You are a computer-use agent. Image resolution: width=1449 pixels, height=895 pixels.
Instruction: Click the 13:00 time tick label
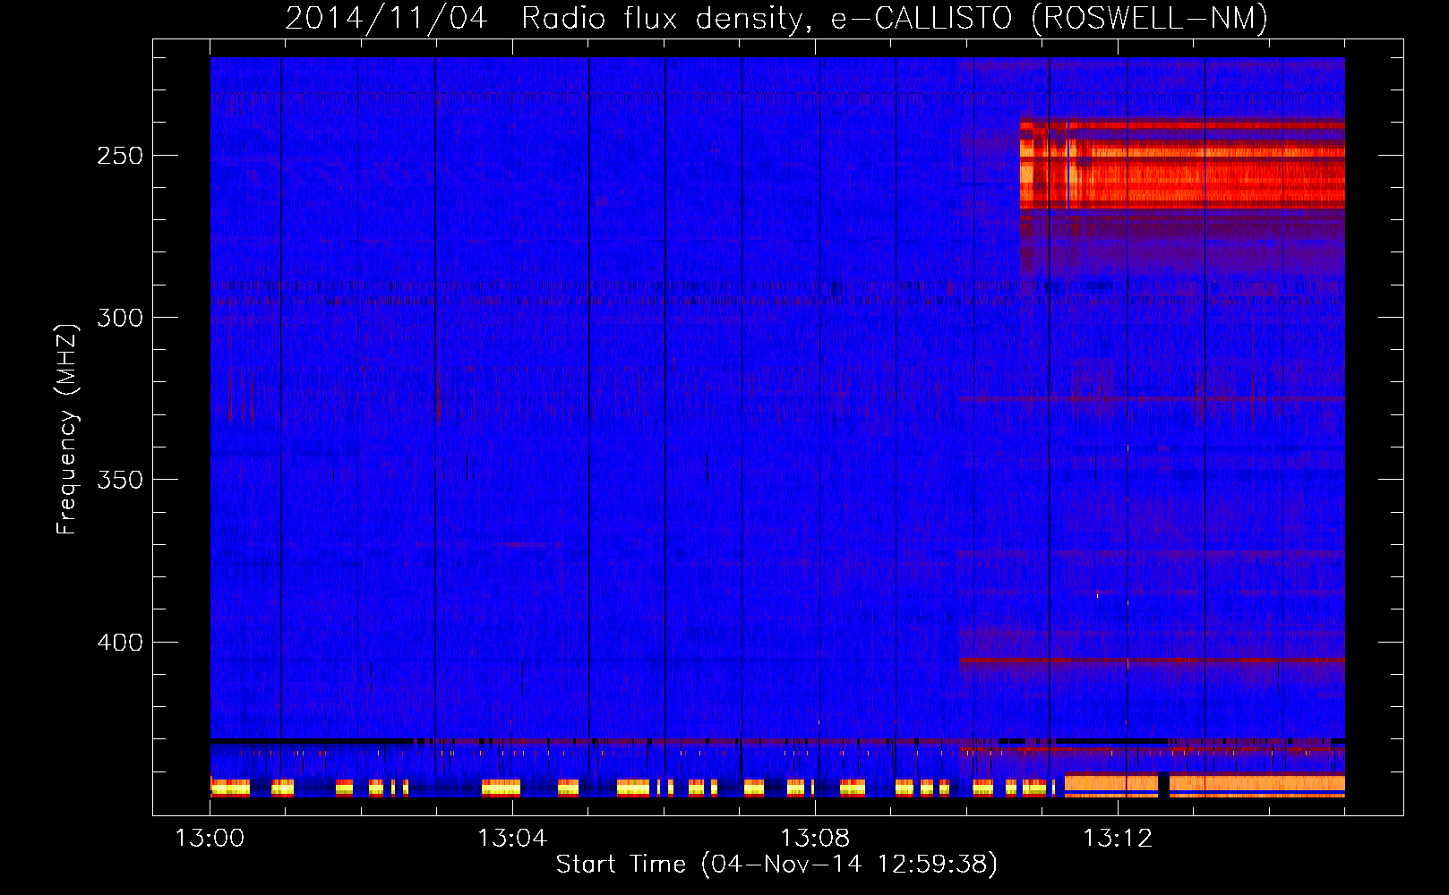(210, 839)
